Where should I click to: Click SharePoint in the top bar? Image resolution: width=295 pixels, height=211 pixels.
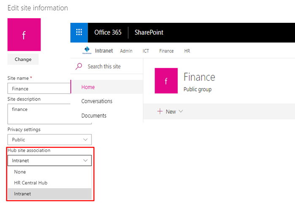149,32
